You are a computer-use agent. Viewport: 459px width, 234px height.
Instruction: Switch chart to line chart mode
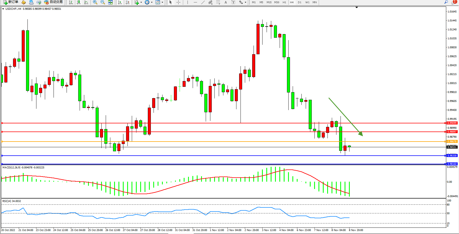click(86, 2)
